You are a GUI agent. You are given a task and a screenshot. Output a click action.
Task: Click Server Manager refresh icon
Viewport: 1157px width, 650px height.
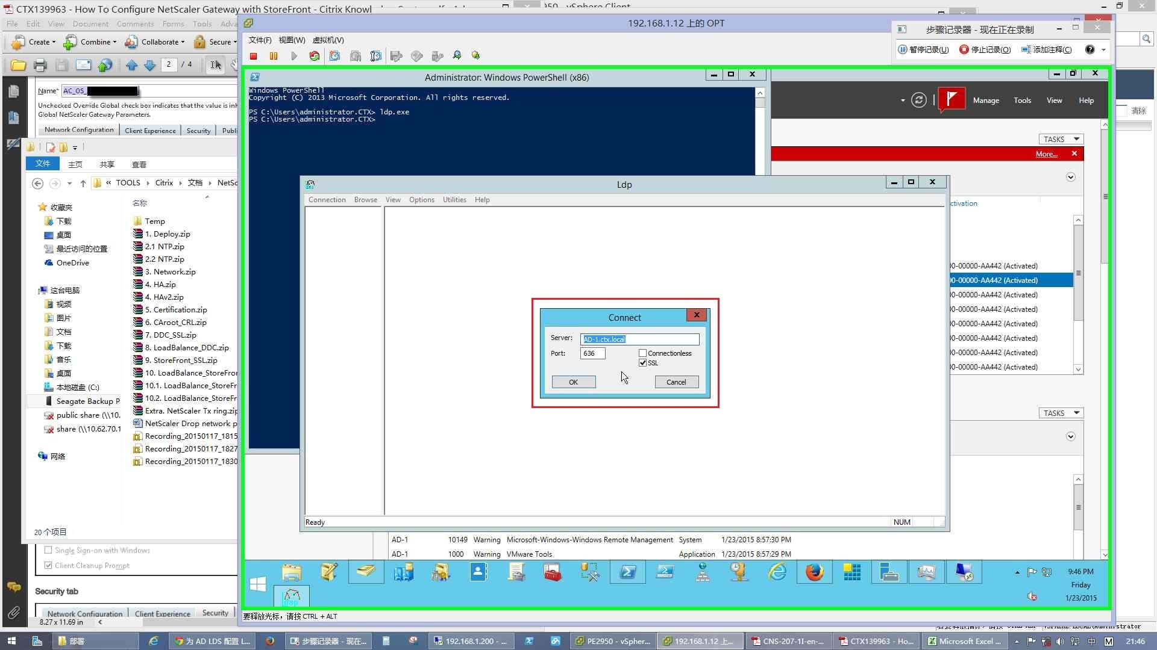point(918,101)
